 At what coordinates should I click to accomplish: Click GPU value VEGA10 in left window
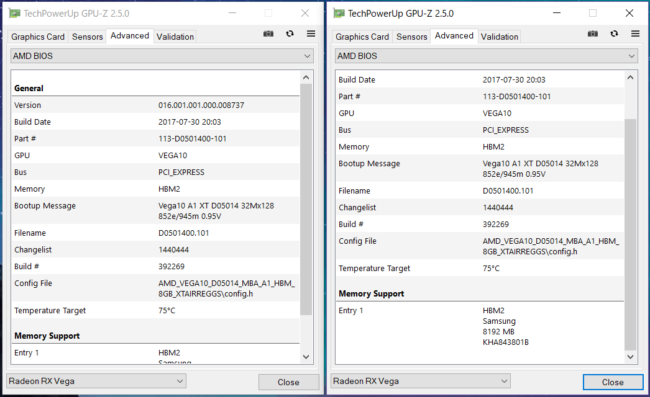173,155
